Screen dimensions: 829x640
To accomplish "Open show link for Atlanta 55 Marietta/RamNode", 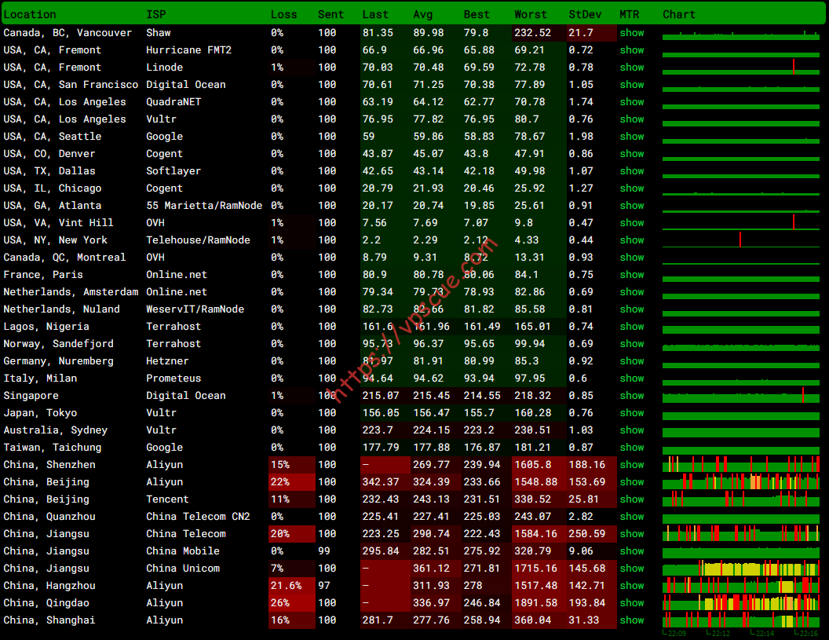I will click(632, 206).
